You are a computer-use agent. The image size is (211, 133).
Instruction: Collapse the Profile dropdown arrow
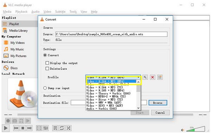138,78
